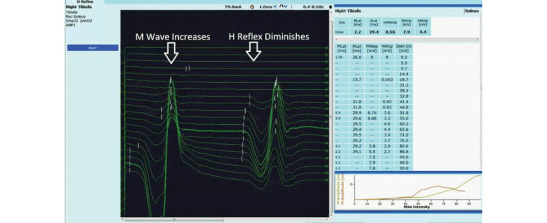
Task: Select the stimulus intensity cell 76.0
Action: (404, 140)
